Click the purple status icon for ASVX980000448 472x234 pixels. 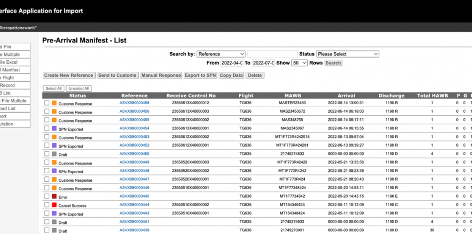54,171
